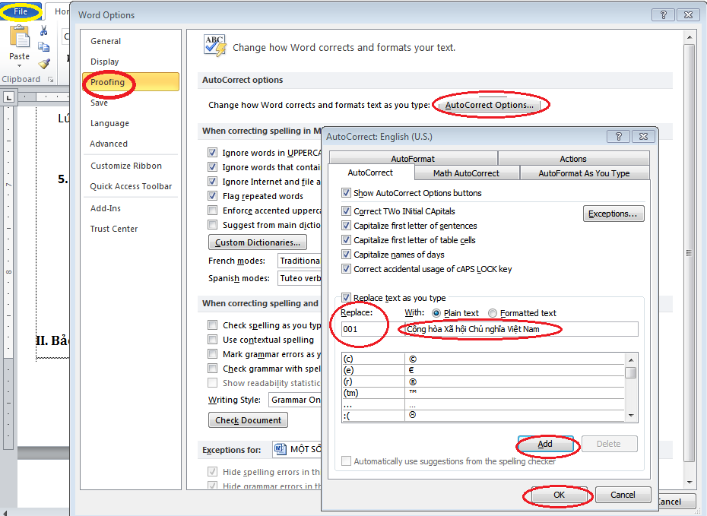Select the AutoCorrect tab
Viewport: 707px width, 516px height.
[x=371, y=173]
